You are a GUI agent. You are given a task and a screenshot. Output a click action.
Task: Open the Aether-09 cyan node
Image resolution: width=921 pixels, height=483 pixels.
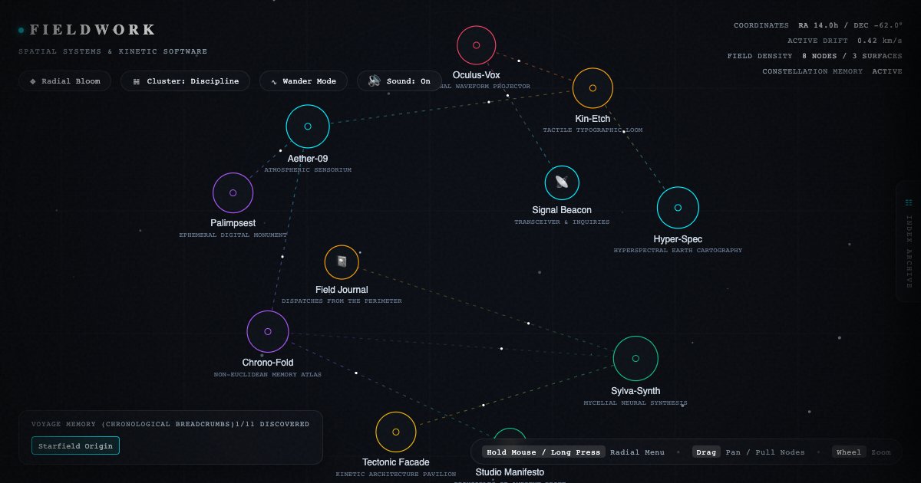pyautogui.click(x=308, y=127)
